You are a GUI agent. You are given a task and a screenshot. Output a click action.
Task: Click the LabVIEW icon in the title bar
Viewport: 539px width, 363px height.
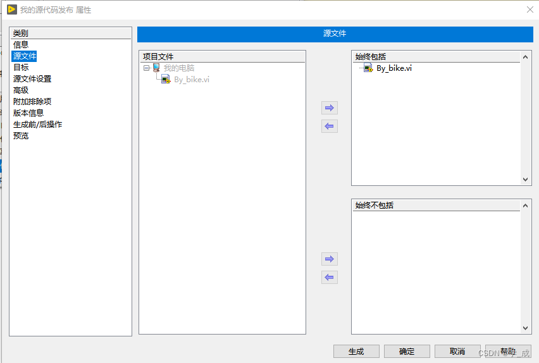pyautogui.click(x=11, y=9)
